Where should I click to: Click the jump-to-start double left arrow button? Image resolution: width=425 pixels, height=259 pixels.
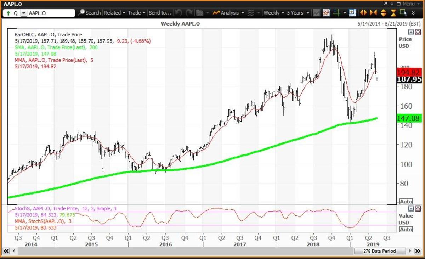pos(6,251)
